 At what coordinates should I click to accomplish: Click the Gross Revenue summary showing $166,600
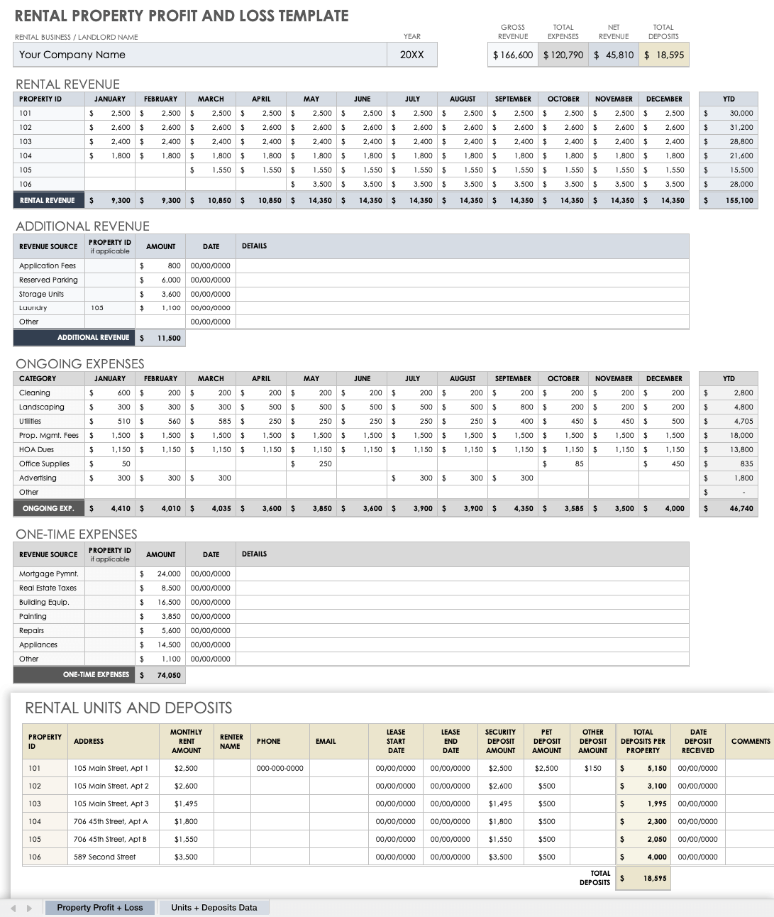click(513, 54)
